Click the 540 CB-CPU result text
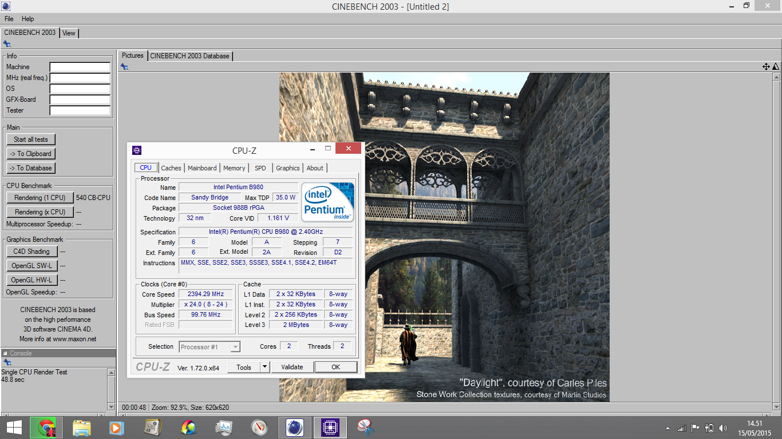This screenshot has height=439, width=782. click(x=93, y=198)
